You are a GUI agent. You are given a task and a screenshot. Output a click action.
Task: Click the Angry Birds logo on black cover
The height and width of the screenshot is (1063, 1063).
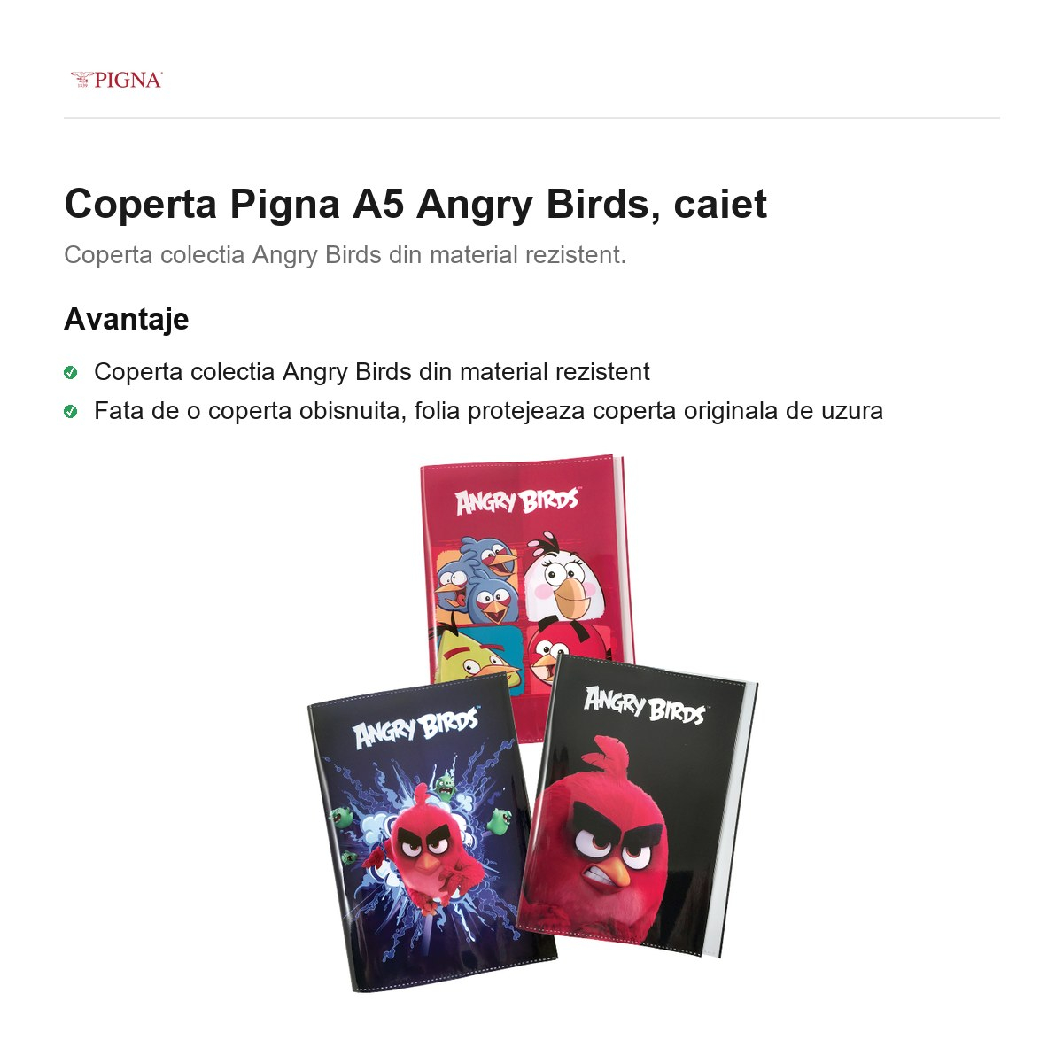pyautogui.click(x=645, y=705)
